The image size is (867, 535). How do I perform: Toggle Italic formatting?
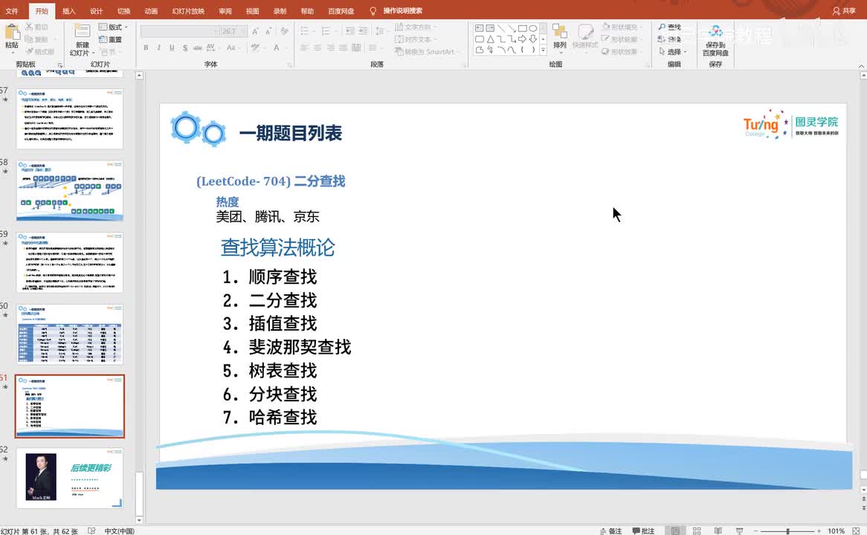pos(158,48)
